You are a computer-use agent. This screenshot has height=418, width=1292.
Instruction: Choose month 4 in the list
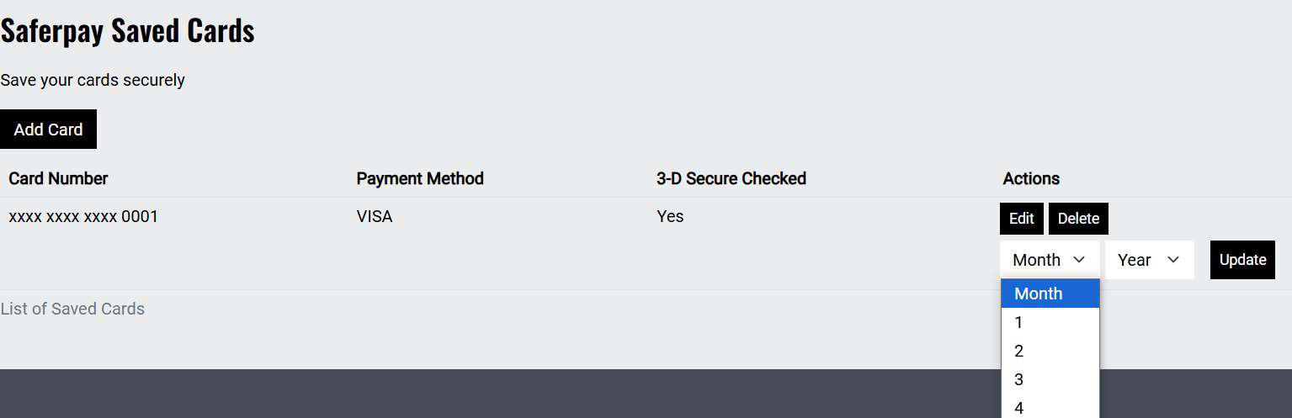[1050, 408]
